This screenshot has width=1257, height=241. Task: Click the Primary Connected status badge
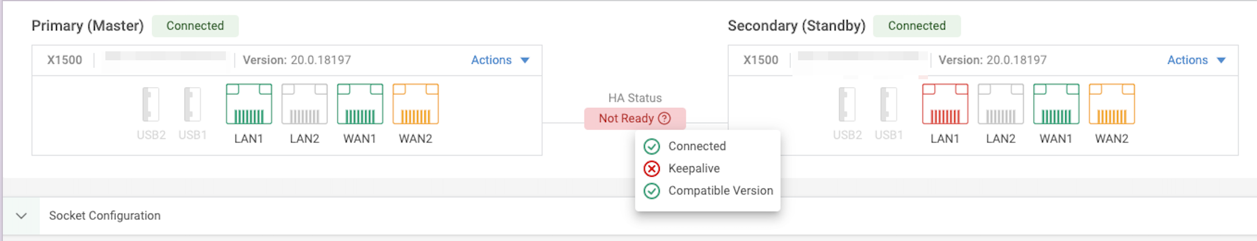tap(195, 26)
